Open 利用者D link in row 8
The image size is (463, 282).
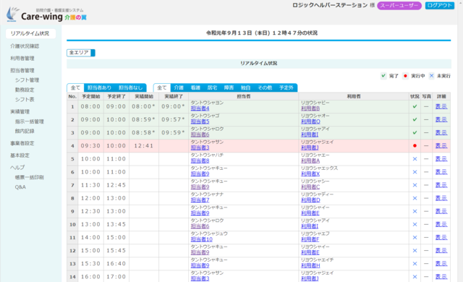310,200
